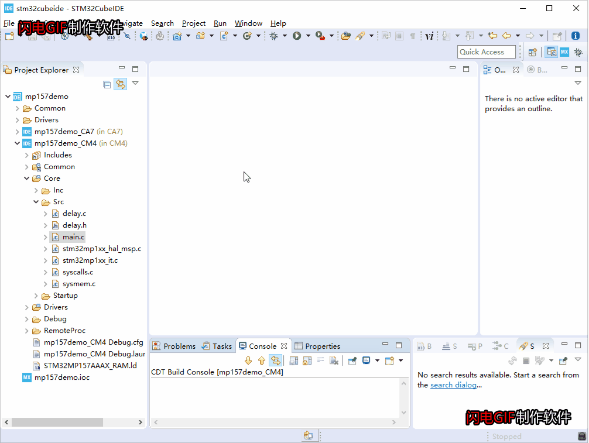Open the Help menu
Screen dimensions: 589x443
278,23
